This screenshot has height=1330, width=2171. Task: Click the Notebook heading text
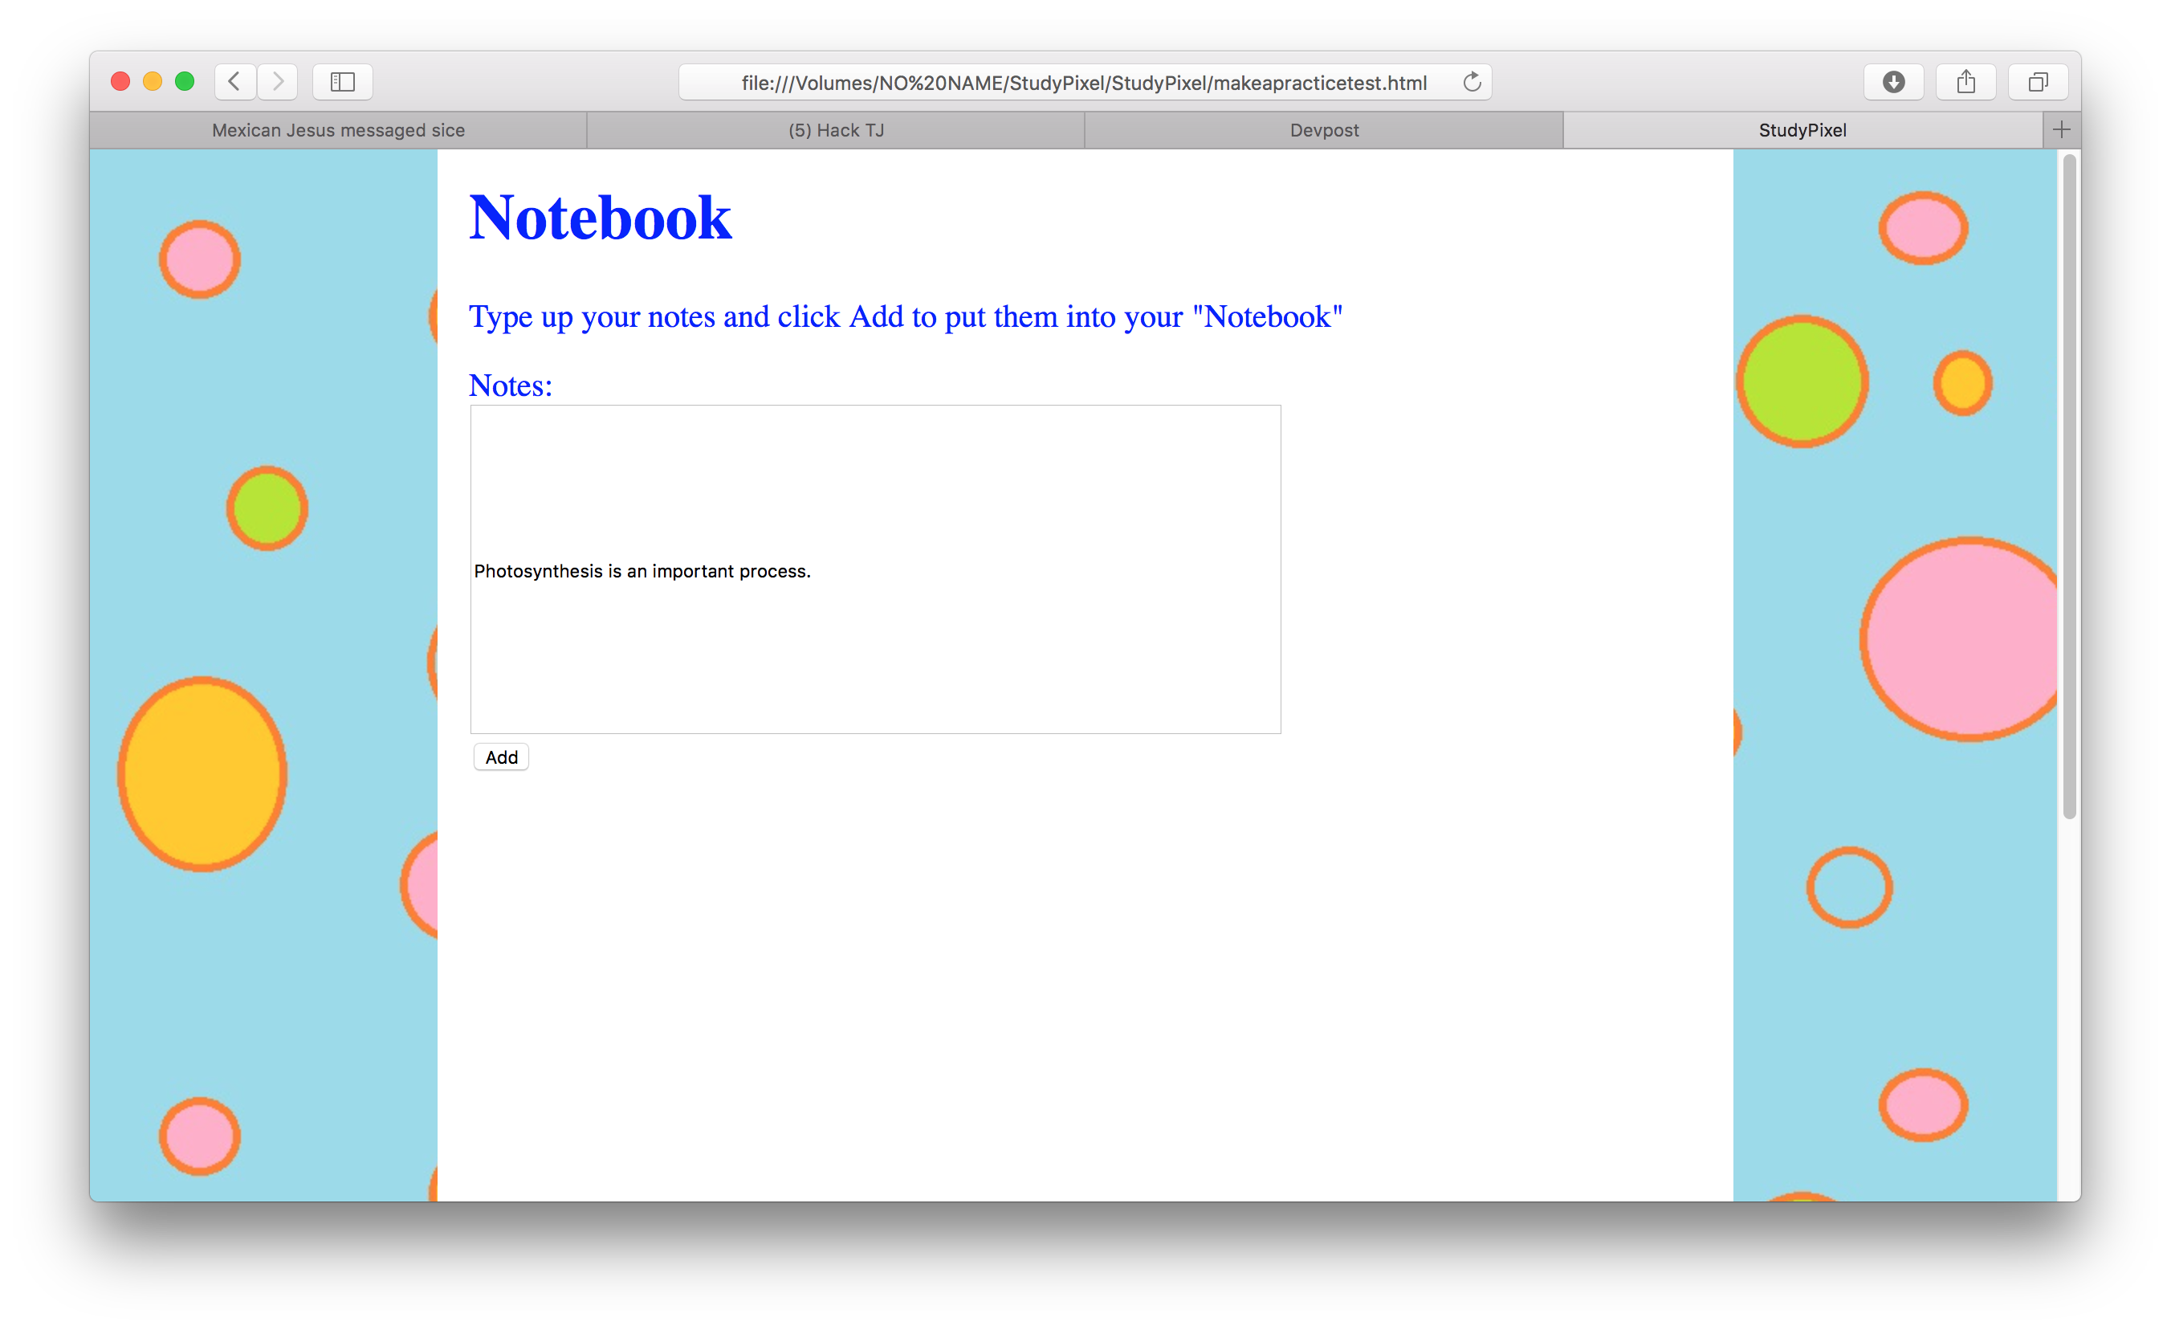point(600,218)
